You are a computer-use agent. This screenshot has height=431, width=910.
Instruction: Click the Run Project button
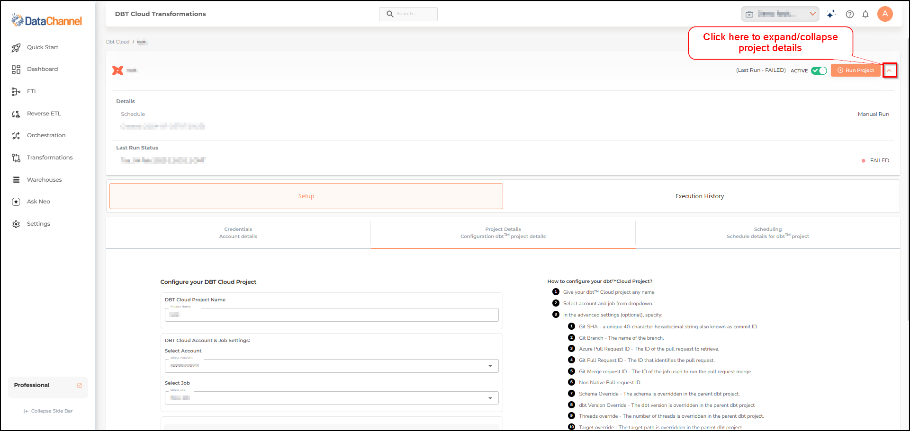pyautogui.click(x=856, y=70)
